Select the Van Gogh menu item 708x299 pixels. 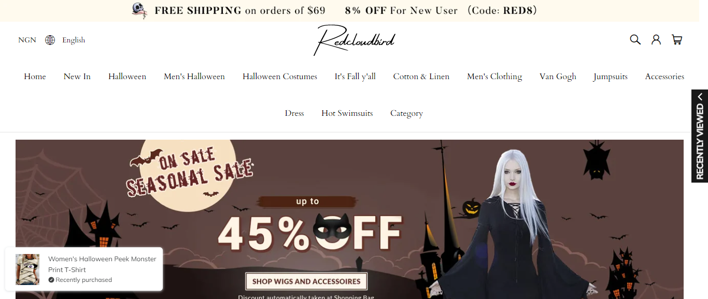[x=558, y=77]
